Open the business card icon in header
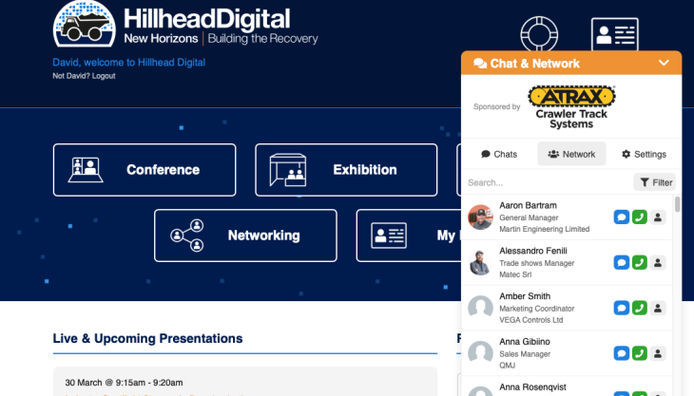The image size is (694, 396). point(615,34)
